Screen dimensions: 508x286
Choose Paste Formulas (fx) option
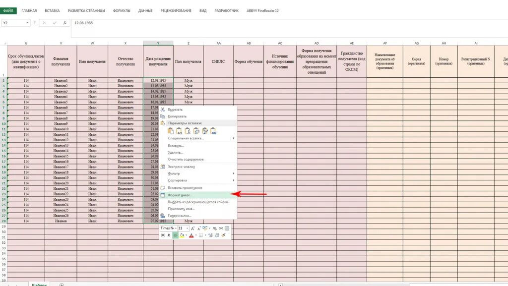pyautogui.click(x=188, y=131)
